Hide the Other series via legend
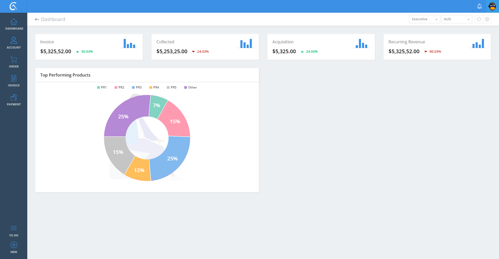499x259 pixels. pyautogui.click(x=191, y=87)
